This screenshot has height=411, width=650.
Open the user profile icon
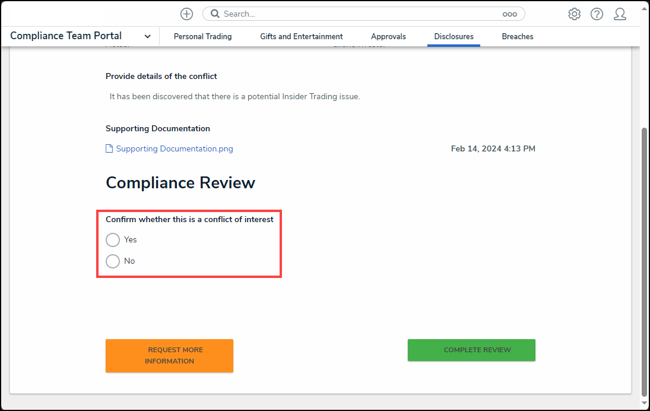coord(620,14)
